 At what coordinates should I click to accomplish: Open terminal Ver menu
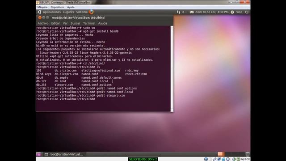[x=65, y=23]
